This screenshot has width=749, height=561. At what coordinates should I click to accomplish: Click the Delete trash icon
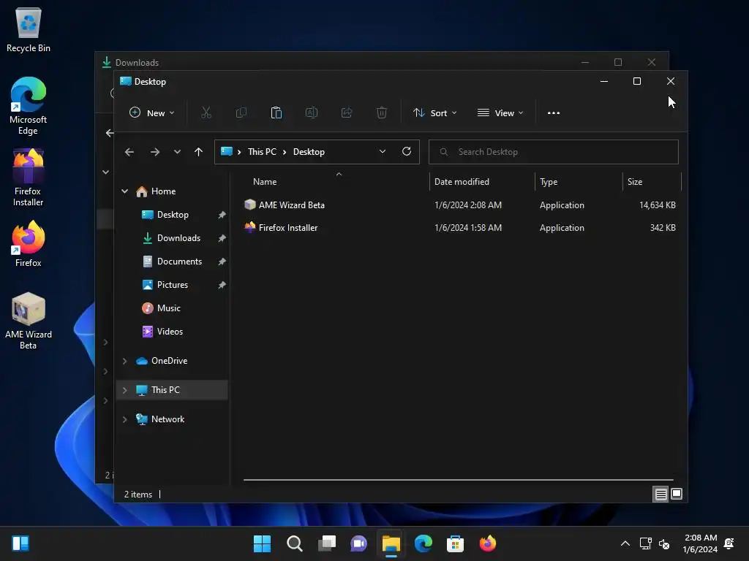[382, 112]
